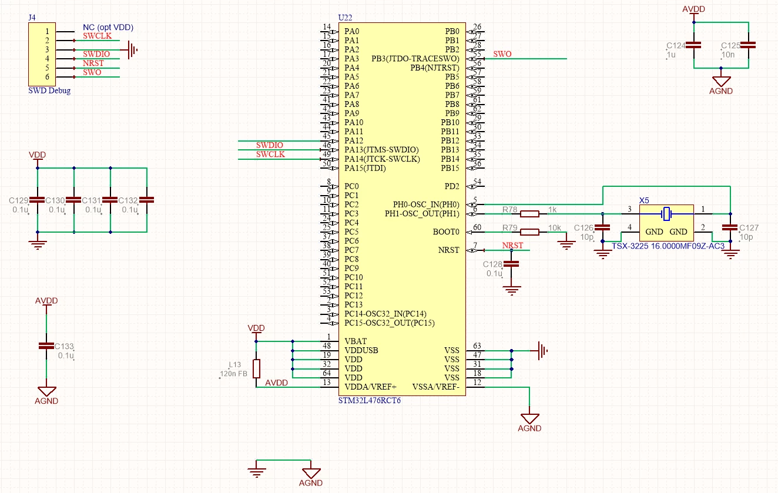Click the "PA15(JTDI)" pin name

[x=366, y=168]
